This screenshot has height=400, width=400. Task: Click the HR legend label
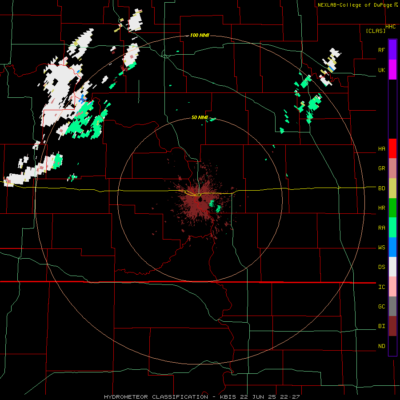click(381, 208)
